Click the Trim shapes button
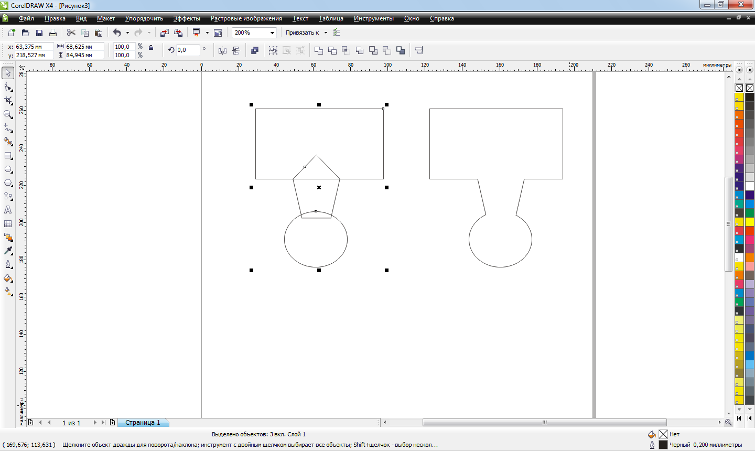The image size is (755, 451). tap(332, 50)
